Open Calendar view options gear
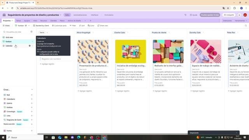Image resolution: width=249 pixels, height=140 pixels. click(x=30, y=46)
